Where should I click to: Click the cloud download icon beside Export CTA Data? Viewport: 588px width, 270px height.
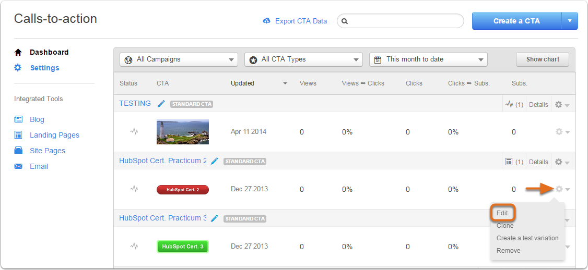point(267,21)
